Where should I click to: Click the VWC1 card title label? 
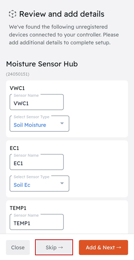point(17,88)
